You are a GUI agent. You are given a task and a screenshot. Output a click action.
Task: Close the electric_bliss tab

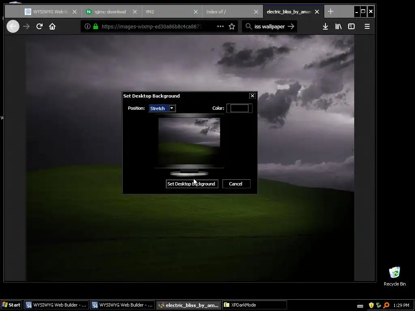tap(317, 12)
